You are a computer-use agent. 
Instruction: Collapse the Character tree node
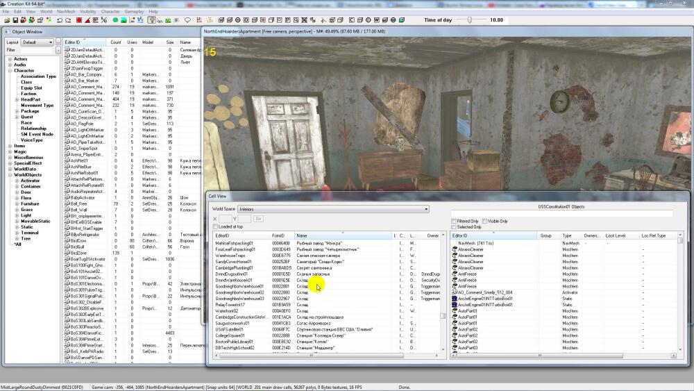click(10, 70)
